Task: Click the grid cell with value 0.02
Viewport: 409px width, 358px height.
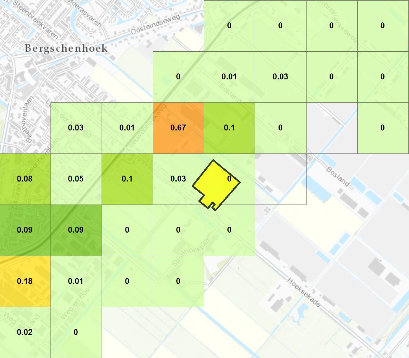Action: point(25,332)
